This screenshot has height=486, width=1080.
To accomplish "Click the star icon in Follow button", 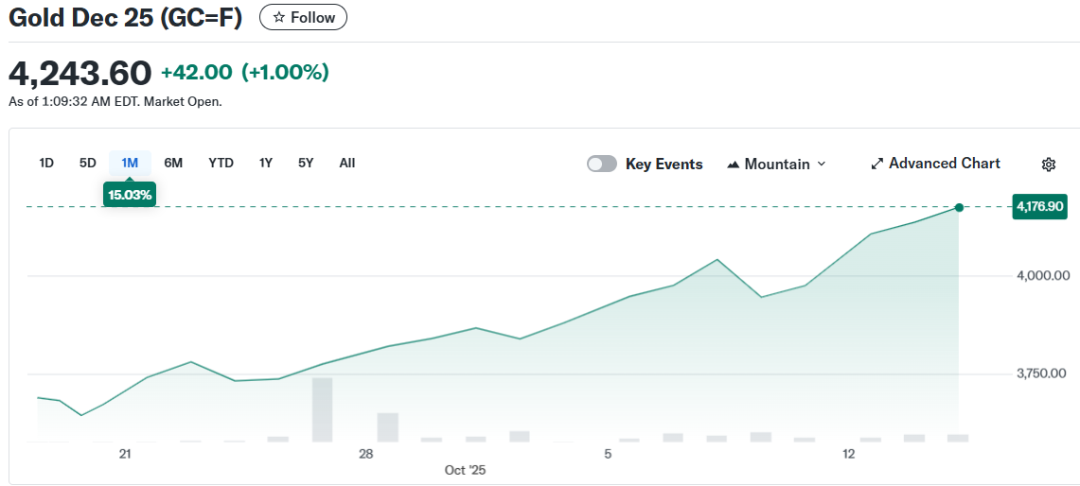I will (278, 18).
